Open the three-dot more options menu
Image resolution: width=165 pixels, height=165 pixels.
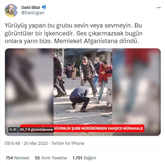158,8
